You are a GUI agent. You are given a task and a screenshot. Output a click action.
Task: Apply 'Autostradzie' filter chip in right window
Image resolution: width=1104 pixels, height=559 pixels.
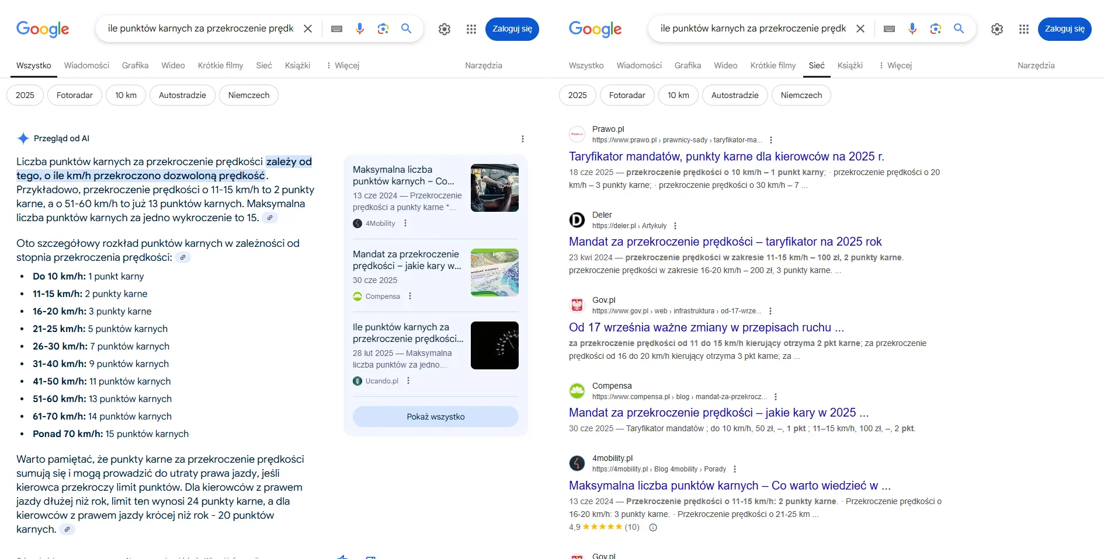click(x=735, y=95)
